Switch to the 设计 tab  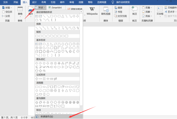click(x=34, y=2)
